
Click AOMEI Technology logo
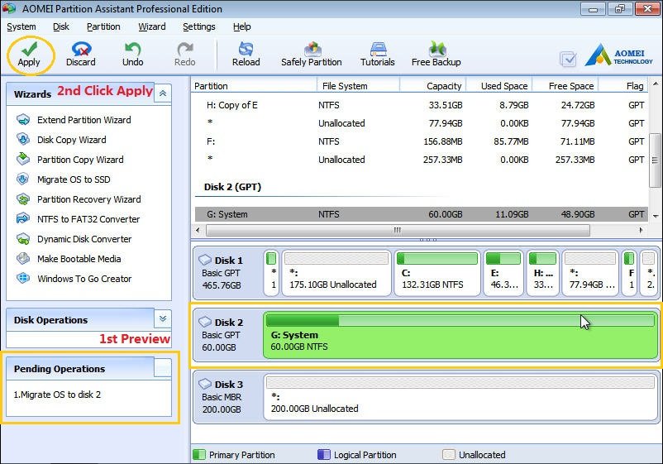pos(618,55)
